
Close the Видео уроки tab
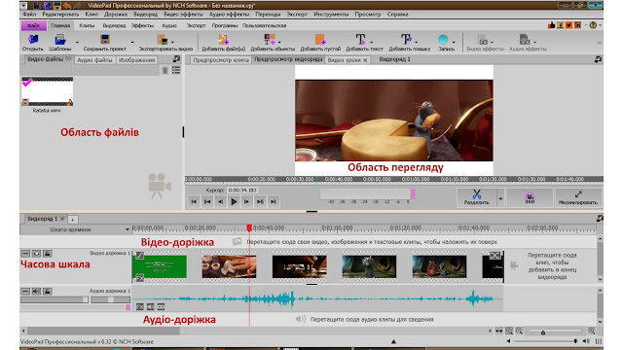pyautogui.click(x=365, y=60)
